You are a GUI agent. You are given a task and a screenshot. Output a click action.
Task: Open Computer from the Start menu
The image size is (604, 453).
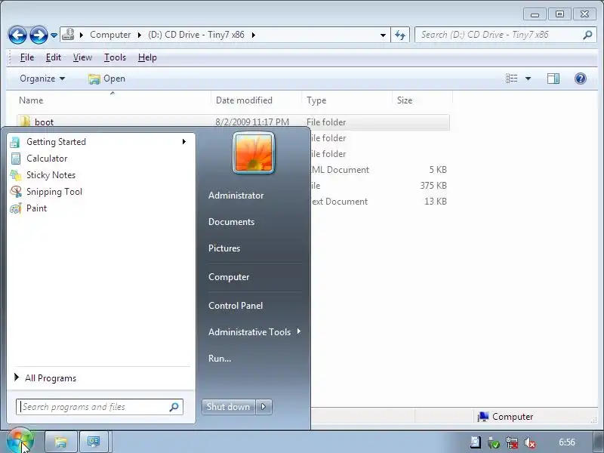(x=229, y=277)
